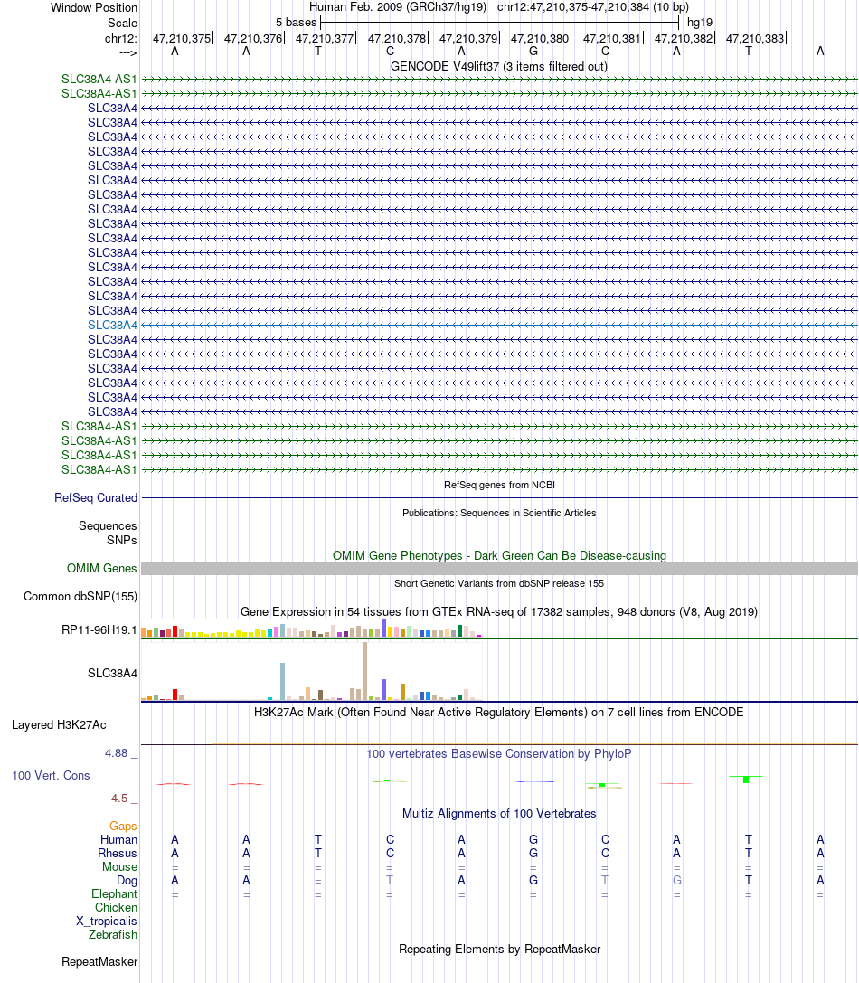Click the Human species label
This screenshot has width=859, height=983.
pos(118,839)
